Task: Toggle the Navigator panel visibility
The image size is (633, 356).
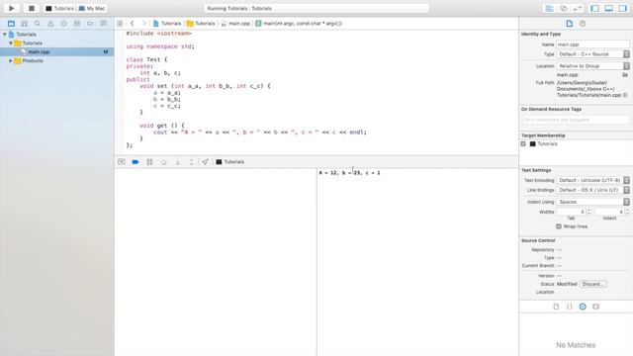Action: [x=594, y=8]
